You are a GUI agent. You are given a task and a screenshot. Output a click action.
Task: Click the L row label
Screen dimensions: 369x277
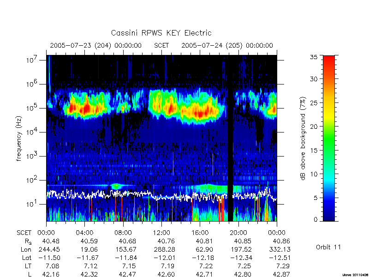coord(30,274)
